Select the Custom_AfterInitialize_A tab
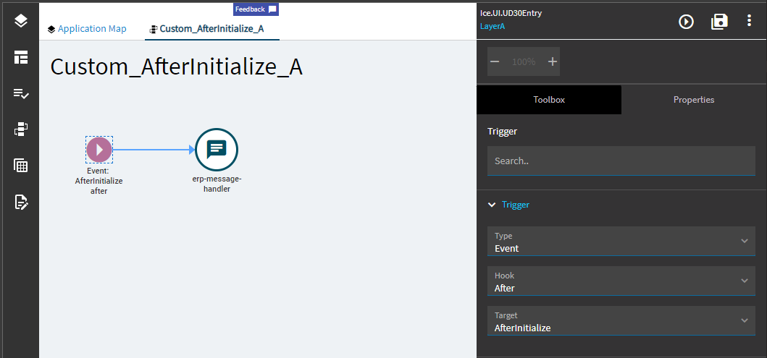Image resolution: width=767 pixels, height=358 pixels. [x=211, y=29]
